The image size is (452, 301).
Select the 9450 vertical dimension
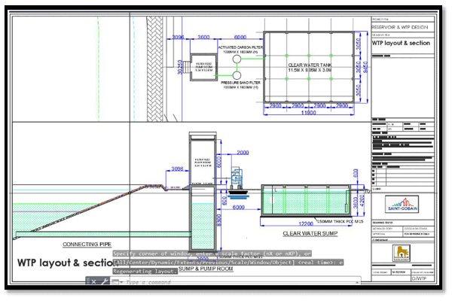365,68
